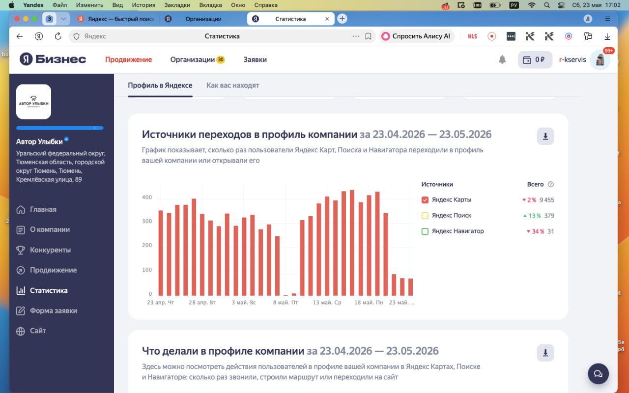This screenshot has width=629, height=393.
Task: Click the notifications bell icon
Action: click(x=502, y=59)
